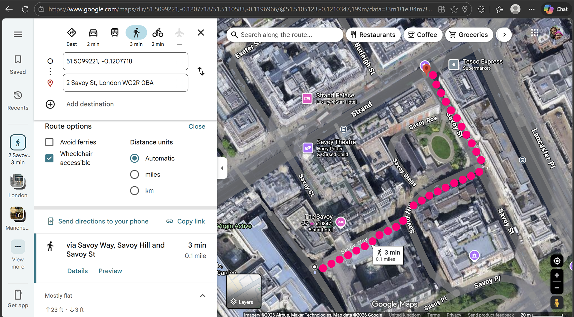Uncheck Wheelchair accessible option

click(49, 158)
